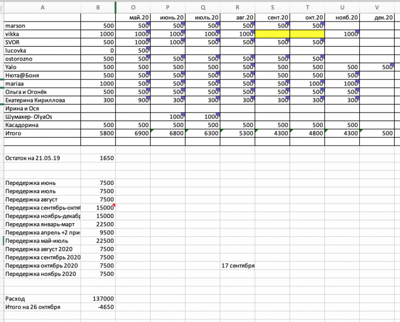Screen dimensions: 400x322
Task: Select yellow cell under окт.20 in vikka row
Action: [x=307, y=34]
